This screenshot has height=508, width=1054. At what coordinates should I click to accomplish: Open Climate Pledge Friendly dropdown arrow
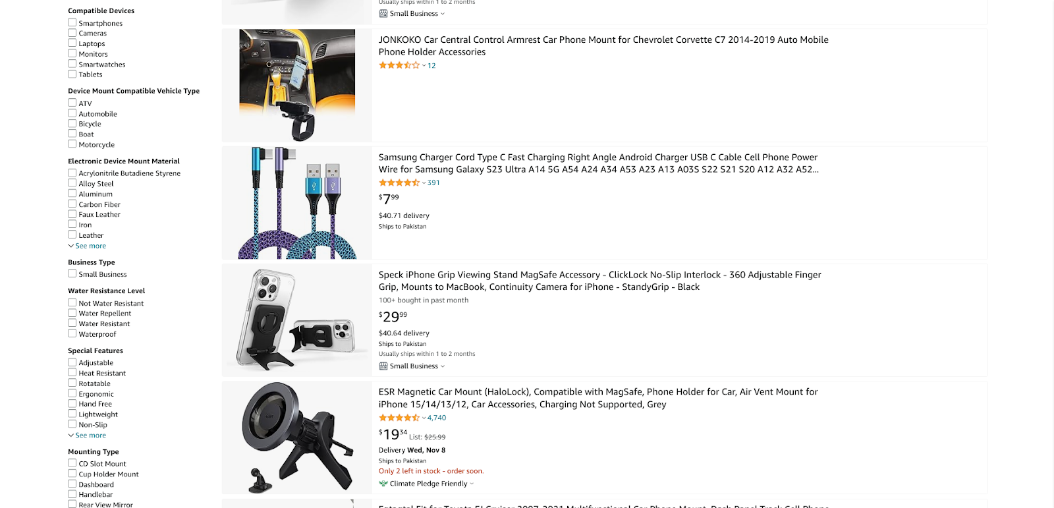(472, 484)
